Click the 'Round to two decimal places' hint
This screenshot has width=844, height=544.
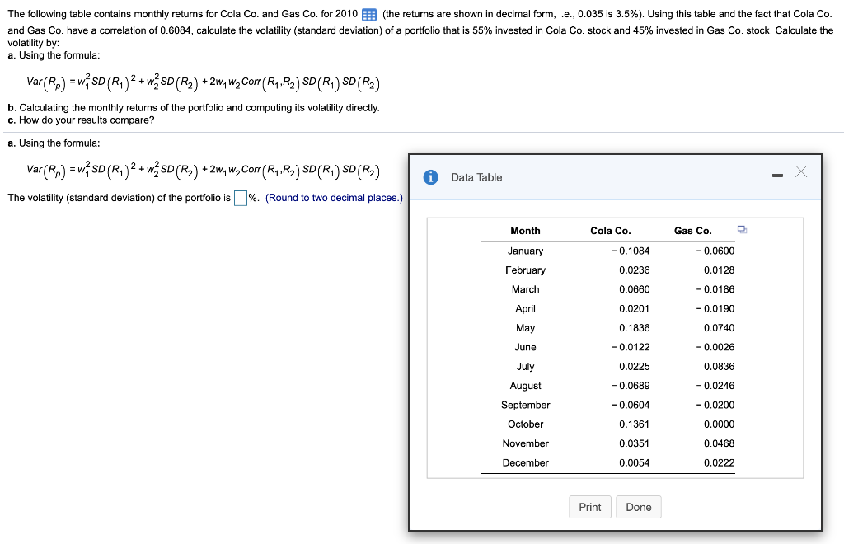(x=334, y=198)
